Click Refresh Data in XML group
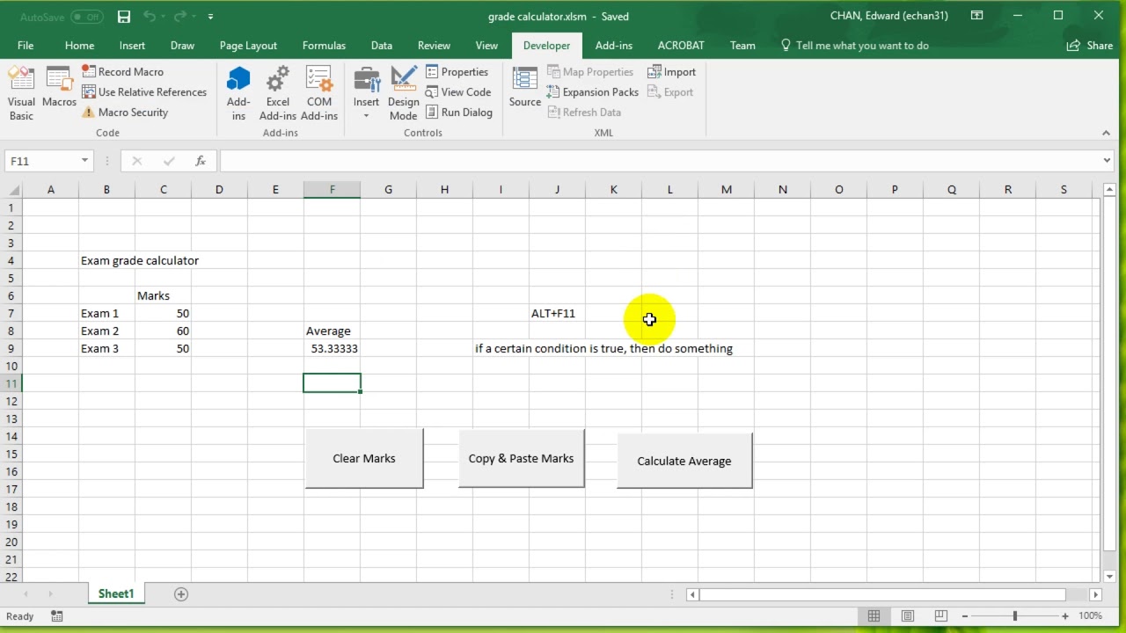Image resolution: width=1126 pixels, height=633 pixels. tap(584, 113)
